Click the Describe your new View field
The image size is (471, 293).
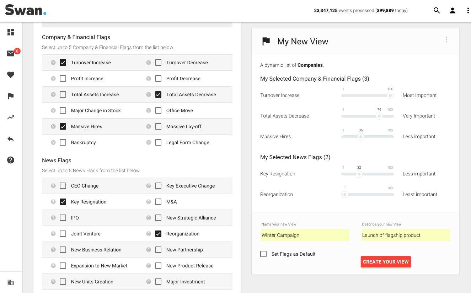(x=406, y=235)
